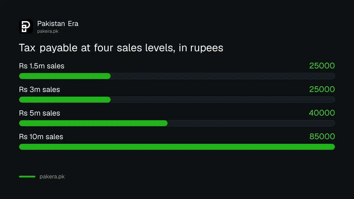The height and width of the screenshot is (199, 354).
Task: Open the pakera.pk link under the brand name
Action: [x=48, y=31]
